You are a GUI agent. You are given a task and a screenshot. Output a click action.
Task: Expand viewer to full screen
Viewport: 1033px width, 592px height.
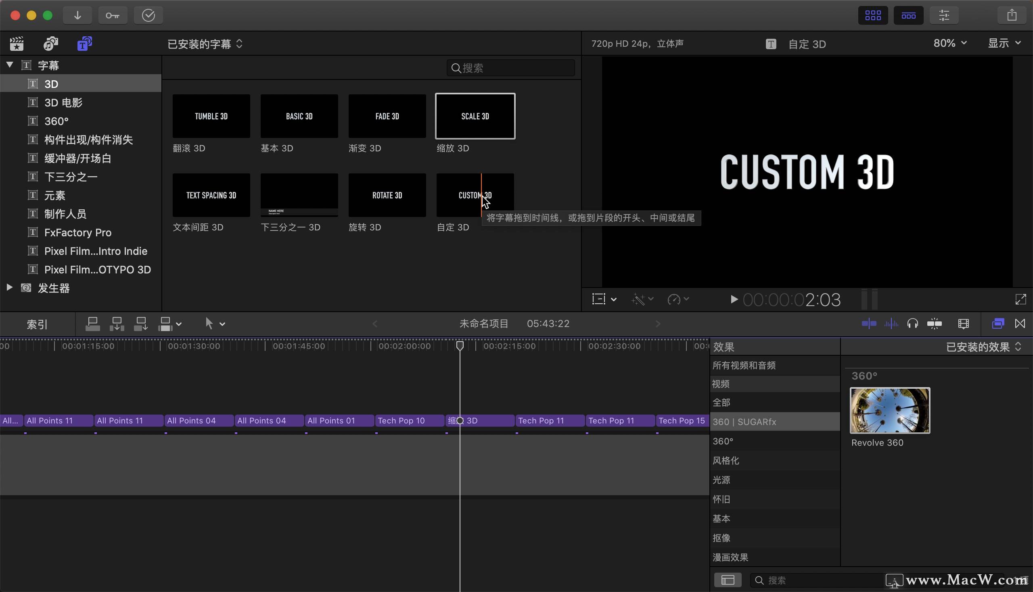pyautogui.click(x=1020, y=300)
